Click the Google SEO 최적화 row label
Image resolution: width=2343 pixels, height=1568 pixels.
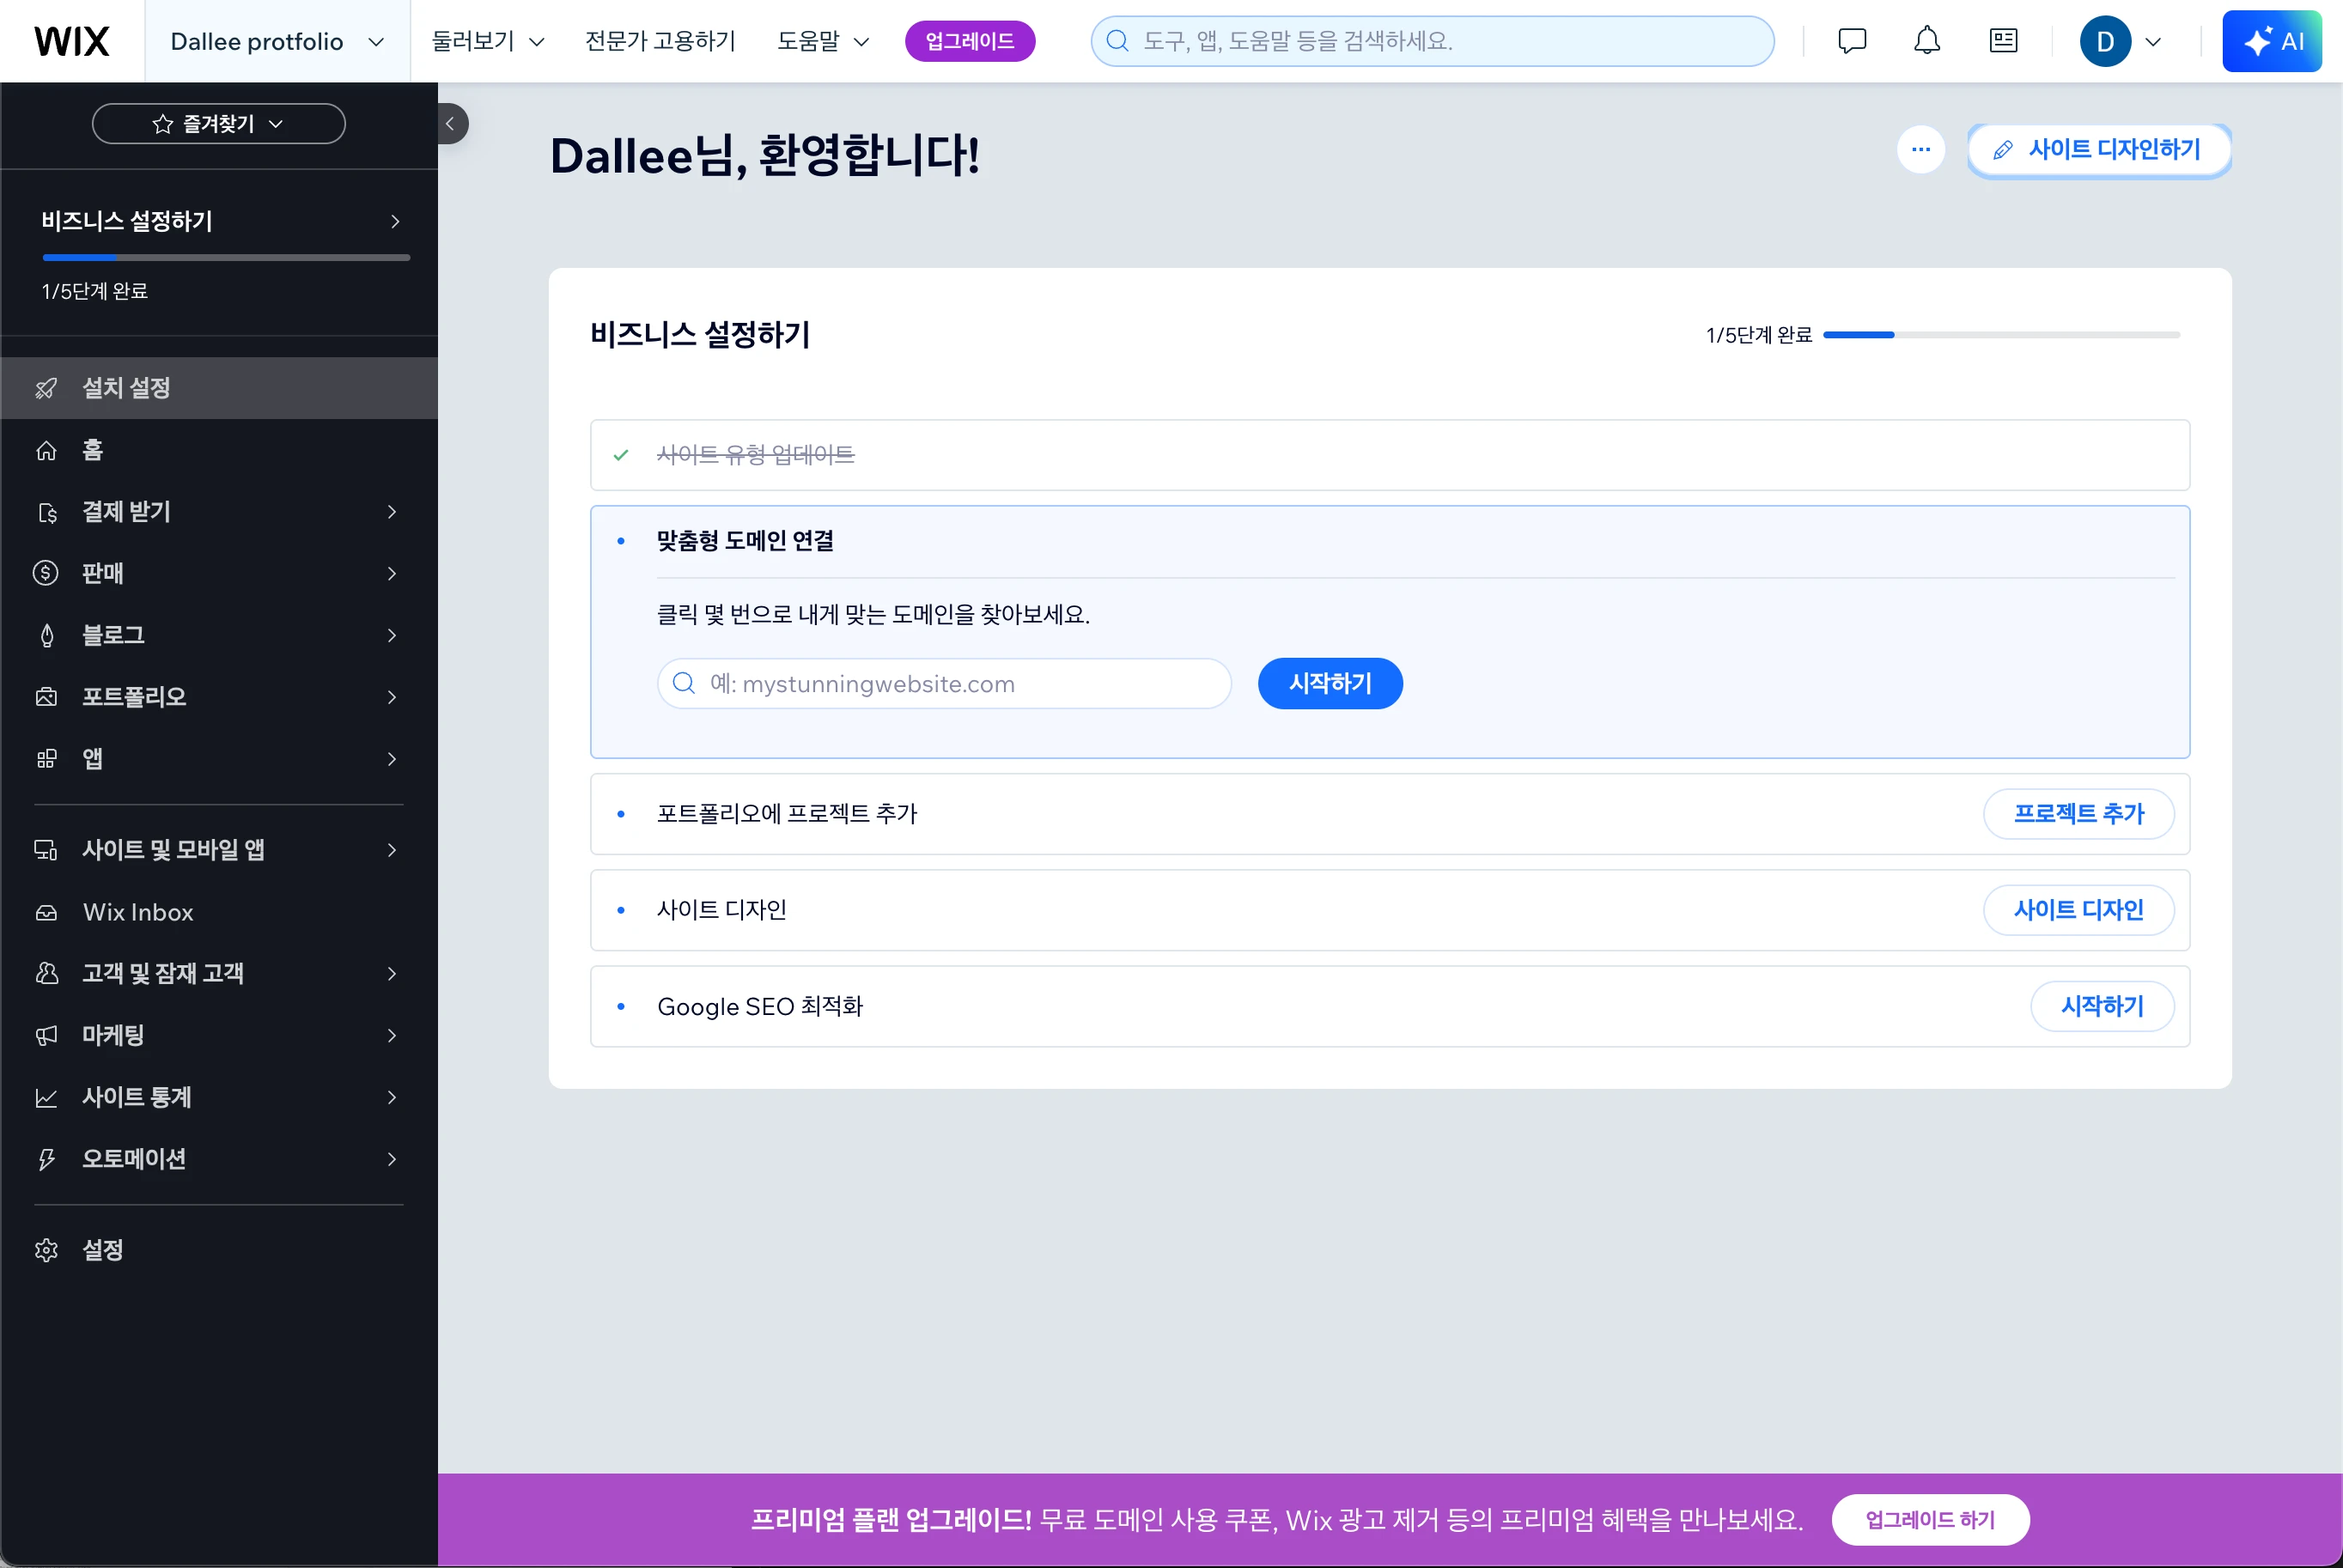click(760, 1006)
